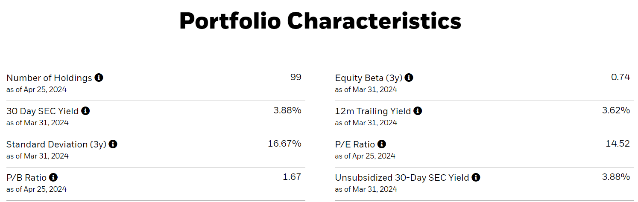The width and height of the screenshot is (638, 202).
Task: Click the 3.62% trailing yield value
Action: pyautogui.click(x=616, y=110)
